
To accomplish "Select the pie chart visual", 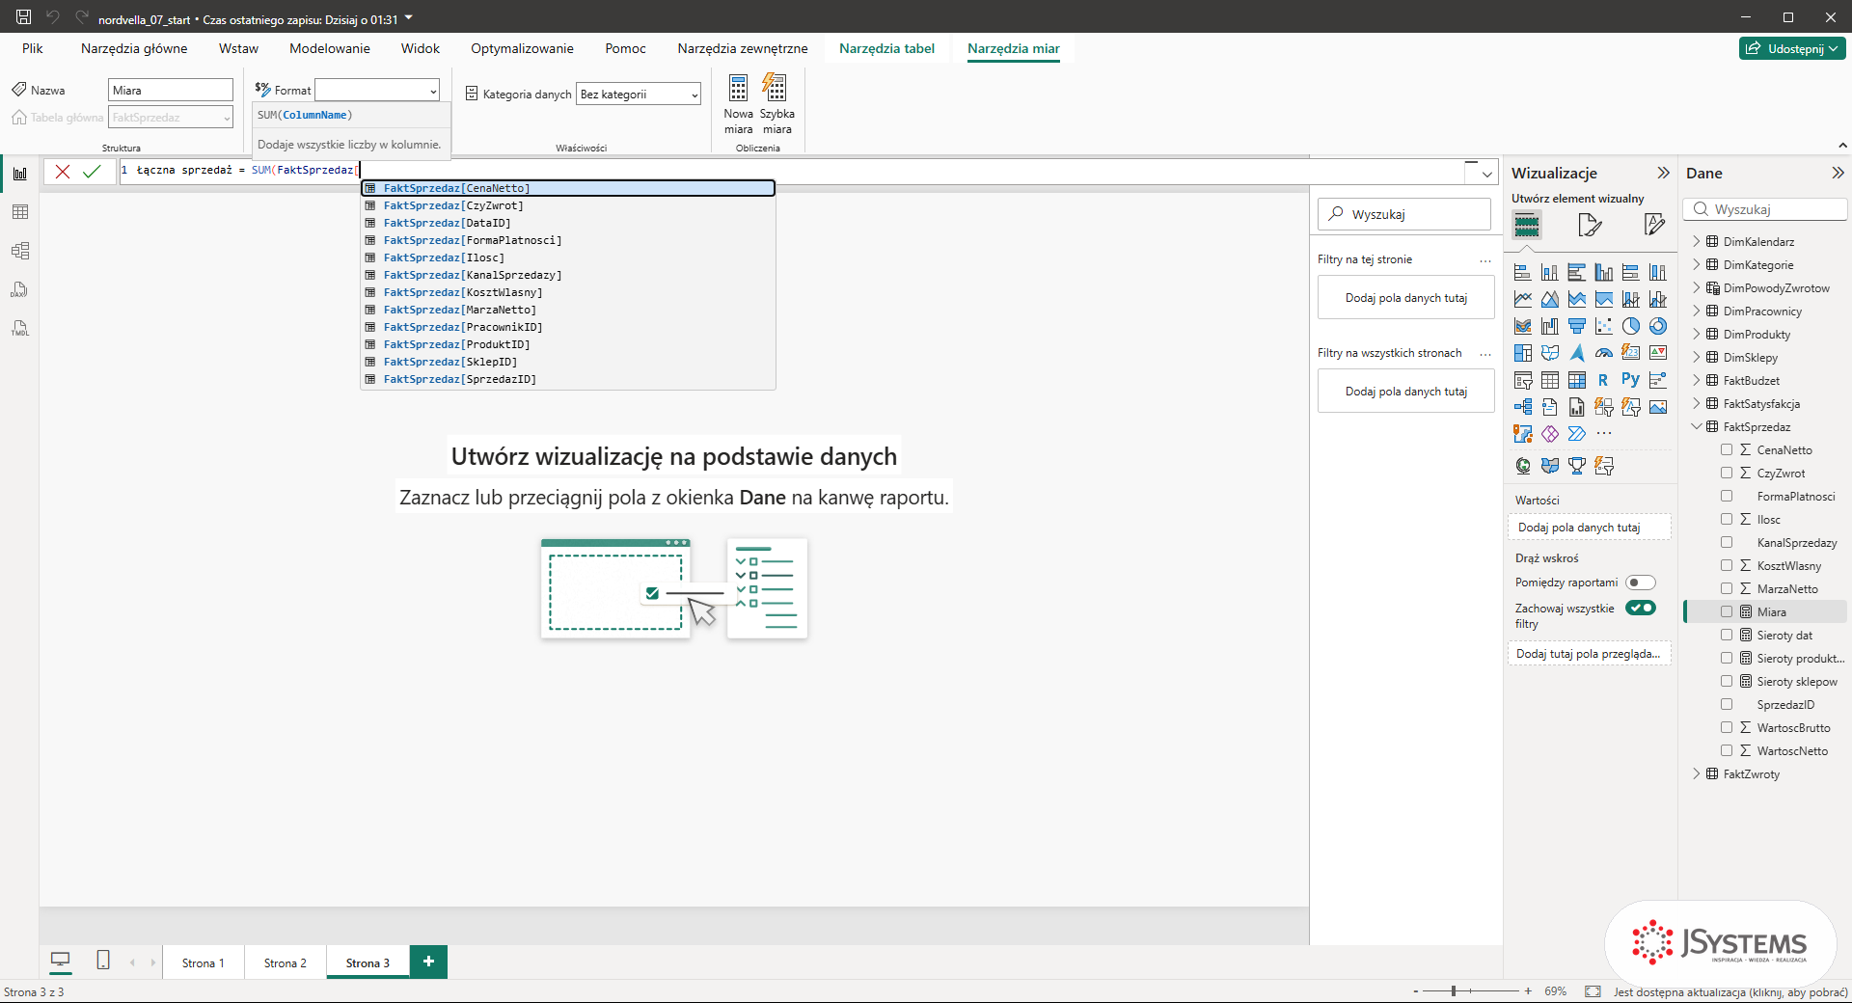I will click(x=1631, y=326).
